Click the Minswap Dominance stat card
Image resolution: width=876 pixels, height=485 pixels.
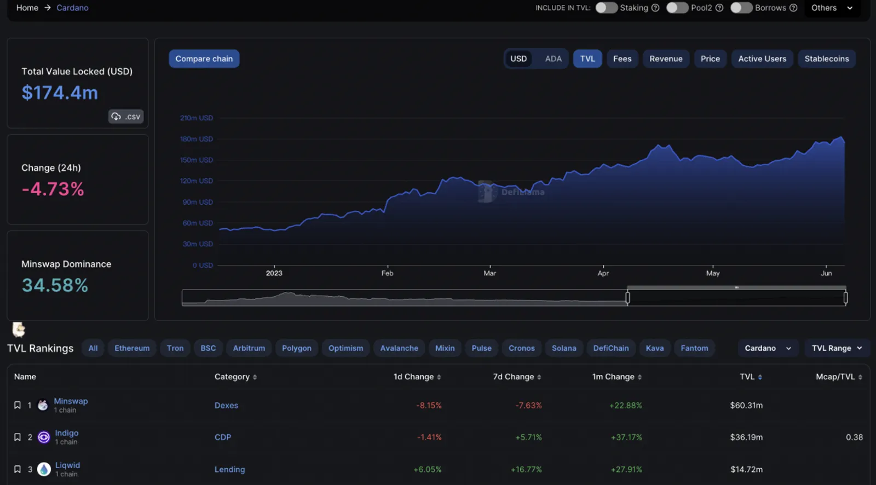[78, 275]
